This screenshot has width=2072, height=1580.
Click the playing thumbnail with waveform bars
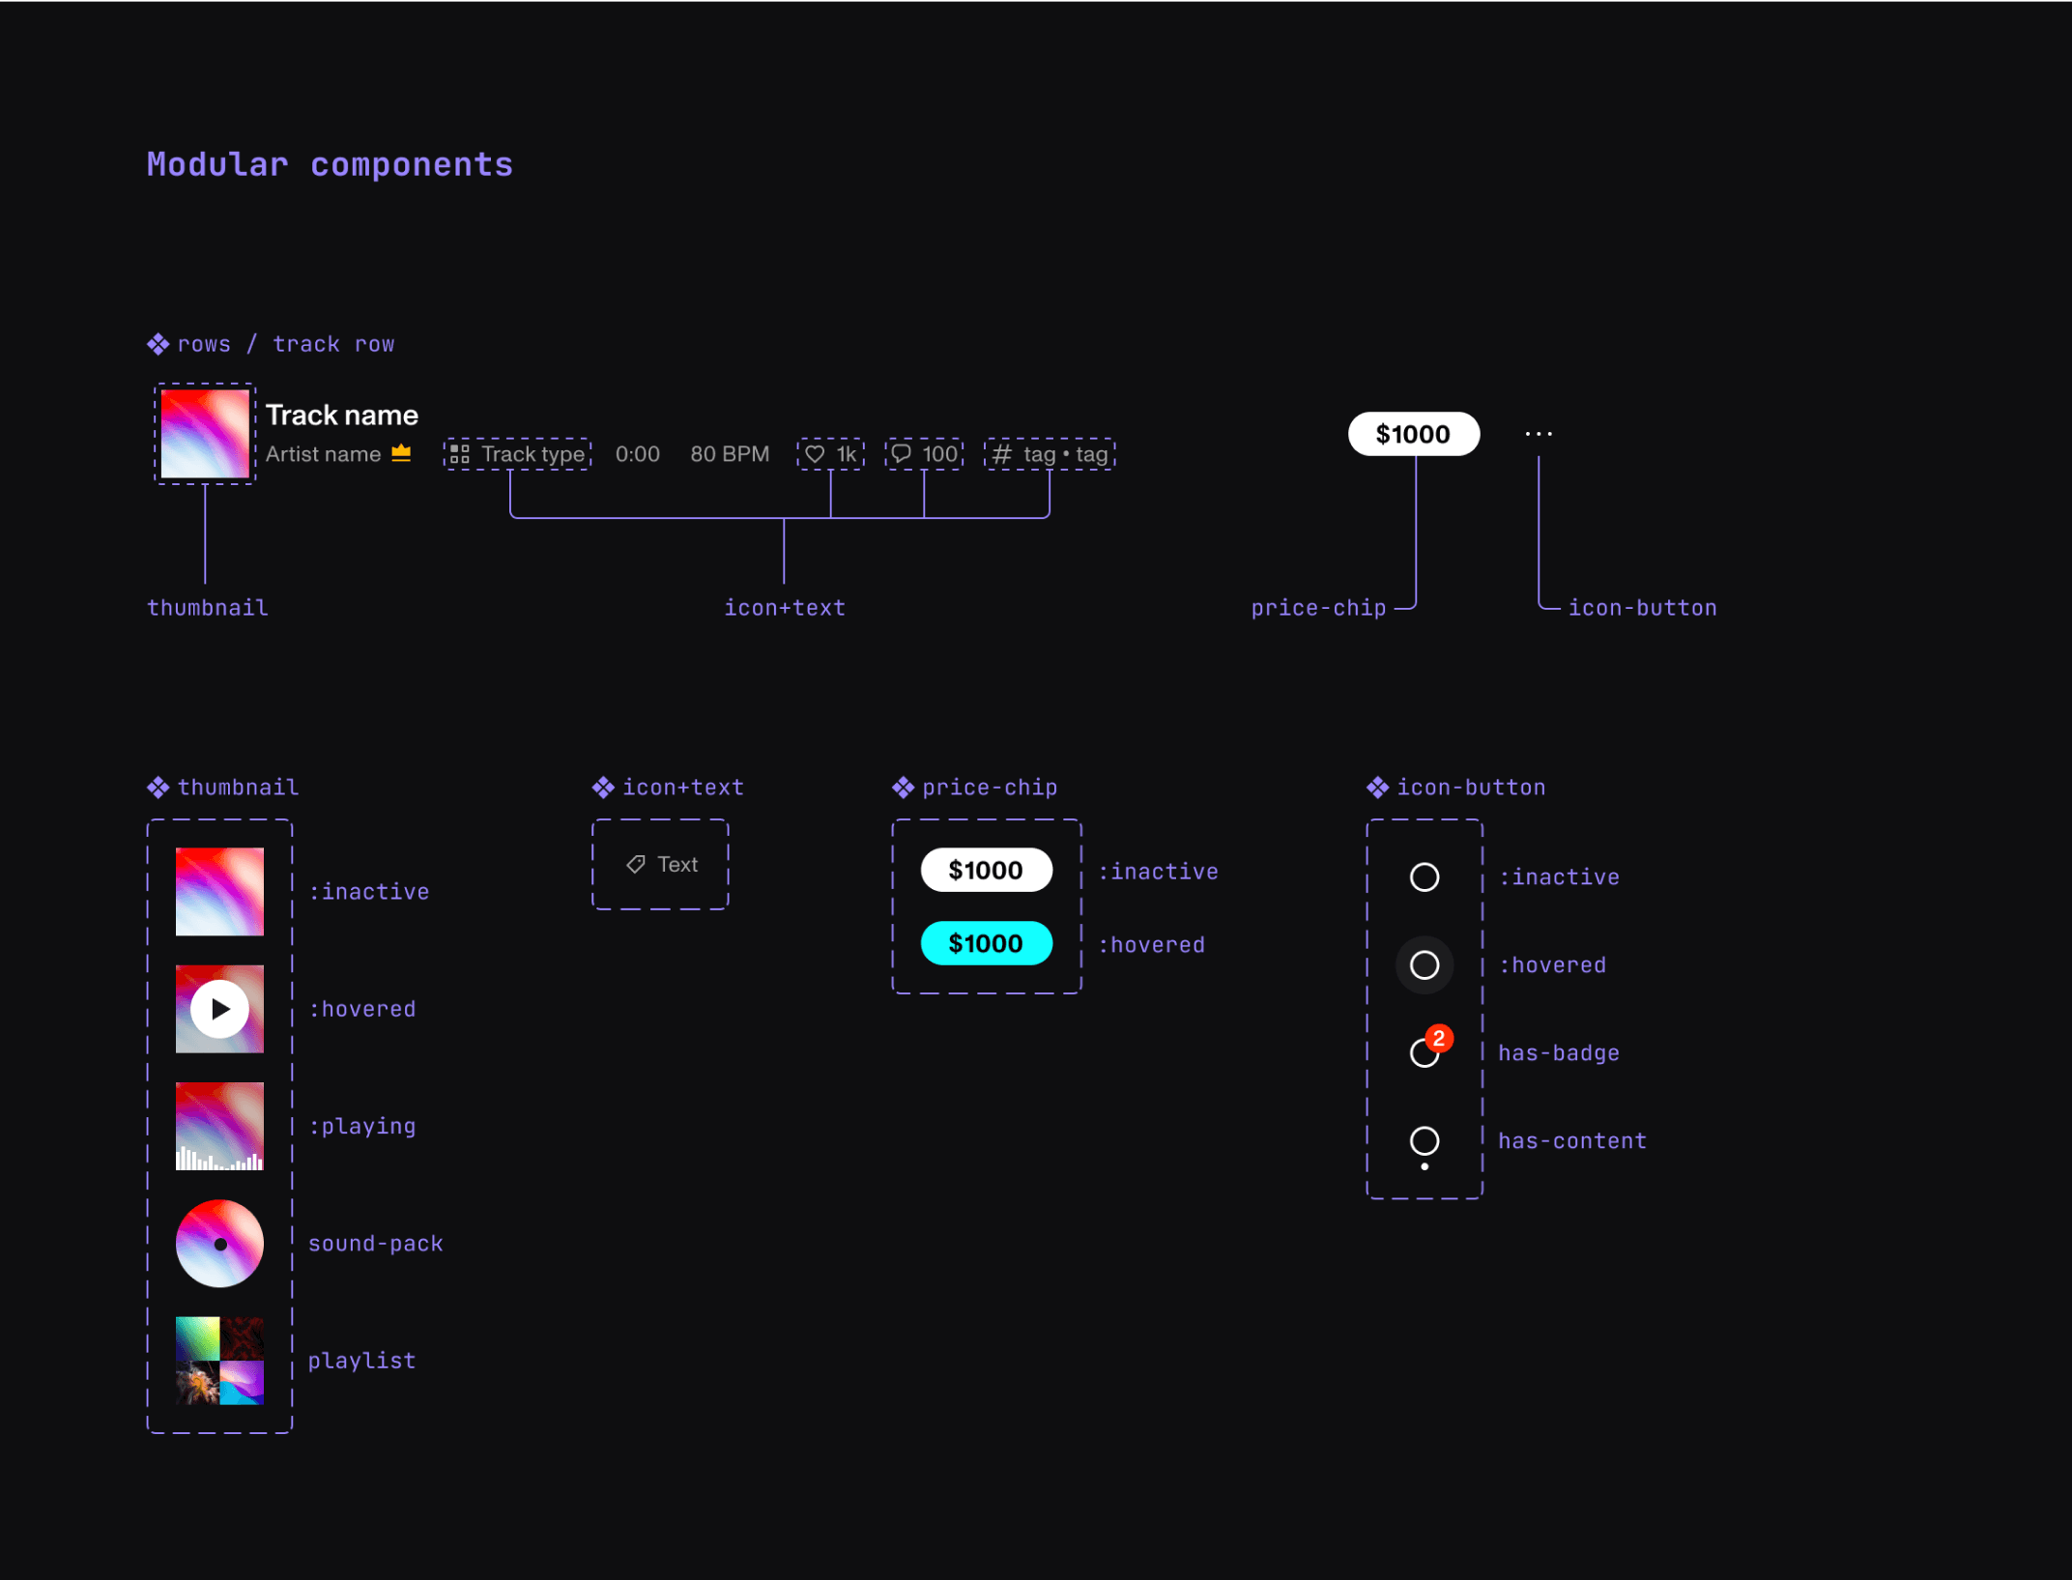click(219, 1126)
